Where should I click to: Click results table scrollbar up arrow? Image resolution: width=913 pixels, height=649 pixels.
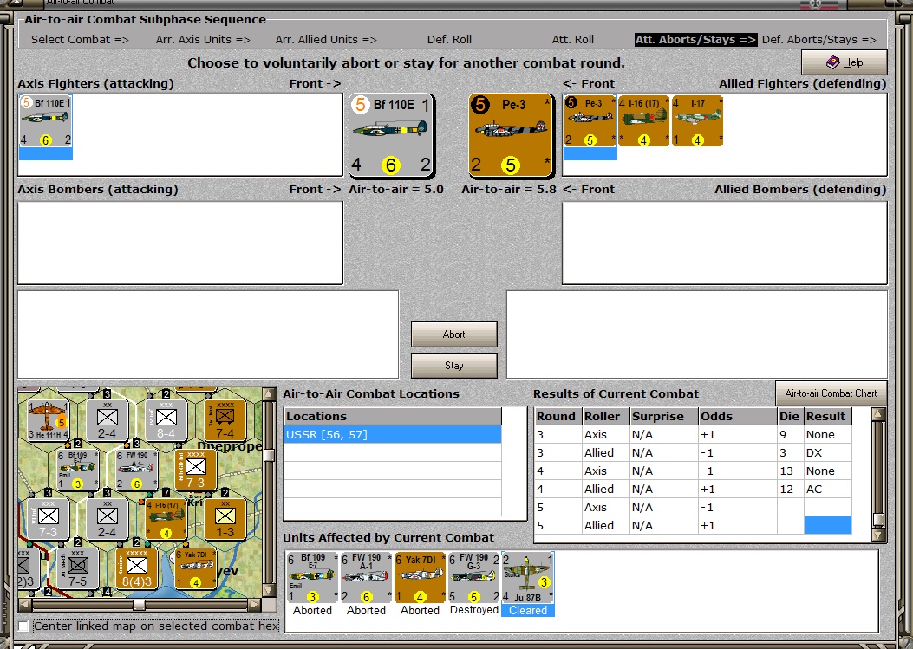point(878,414)
